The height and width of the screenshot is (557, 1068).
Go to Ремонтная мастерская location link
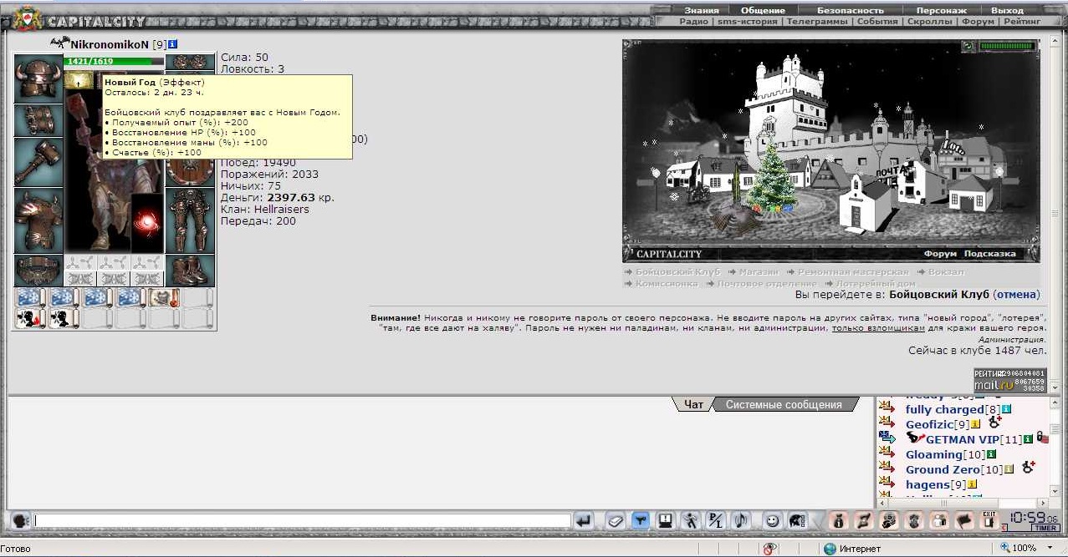(852, 272)
